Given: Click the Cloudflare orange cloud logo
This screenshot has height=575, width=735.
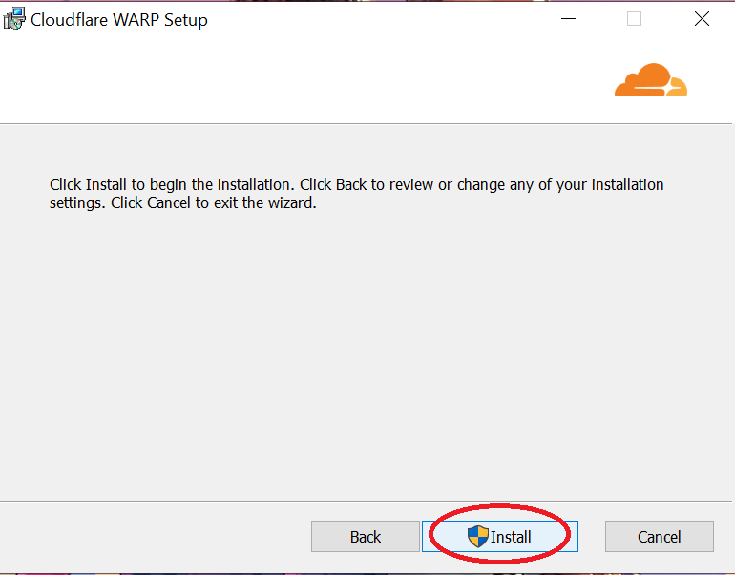Looking at the screenshot, I should click(643, 80).
